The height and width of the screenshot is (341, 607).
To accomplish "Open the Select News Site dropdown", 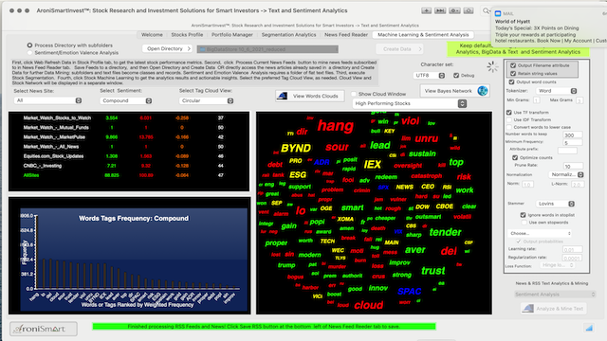I will coord(48,100).
